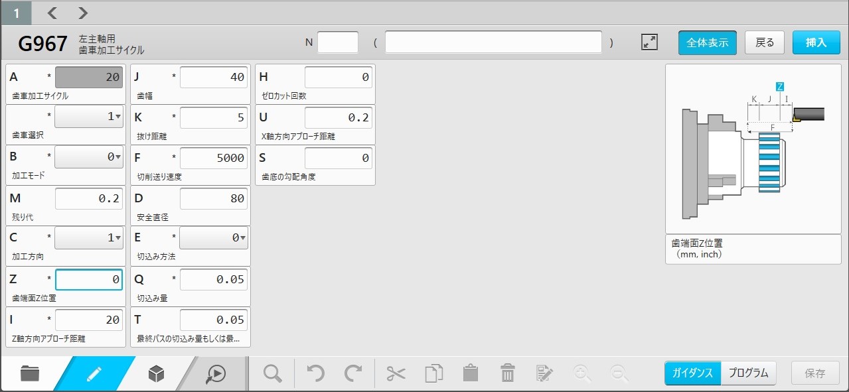
Task: Open the 3D cube model tab
Action: 156,374
